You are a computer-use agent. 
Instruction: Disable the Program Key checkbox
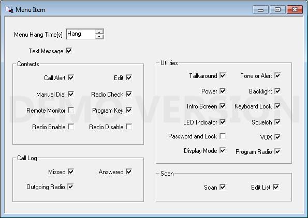click(129, 110)
